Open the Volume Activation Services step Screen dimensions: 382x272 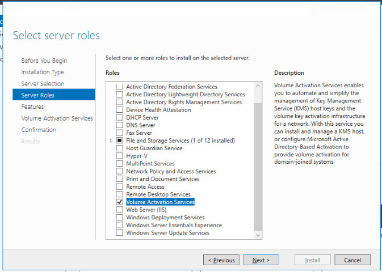coord(57,118)
